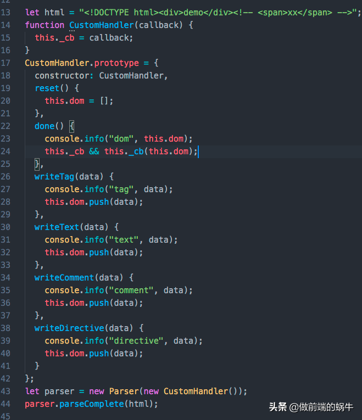Click this._cb on line 15
Image resolution: width=362 pixels, height=420 pixels.
[x=55, y=38]
